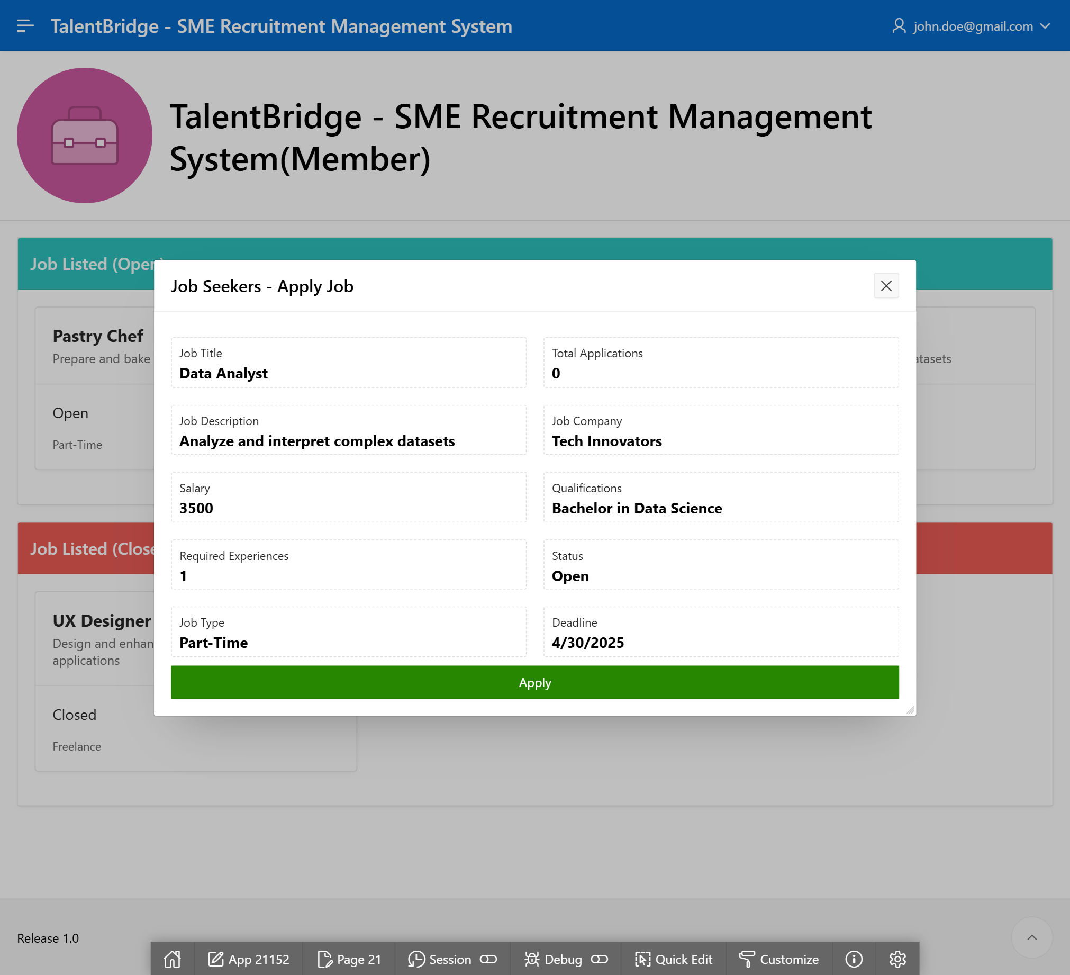Screen dimensions: 1070x975
Task: Click the Release 1.0 footer text
Action: point(48,938)
